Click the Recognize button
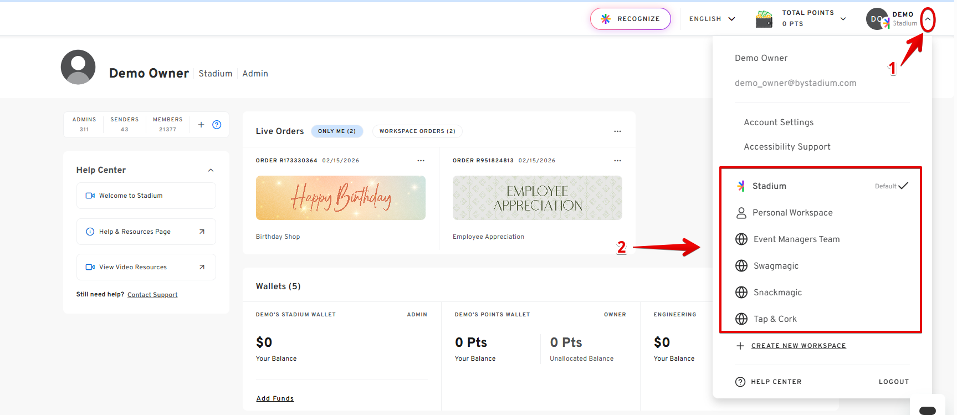This screenshot has height=415, width=957. 631,19
